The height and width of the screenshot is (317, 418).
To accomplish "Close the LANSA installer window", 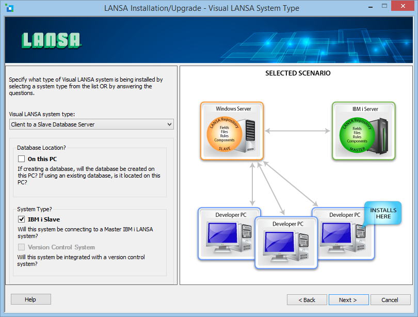I will [x=403, y=6].
